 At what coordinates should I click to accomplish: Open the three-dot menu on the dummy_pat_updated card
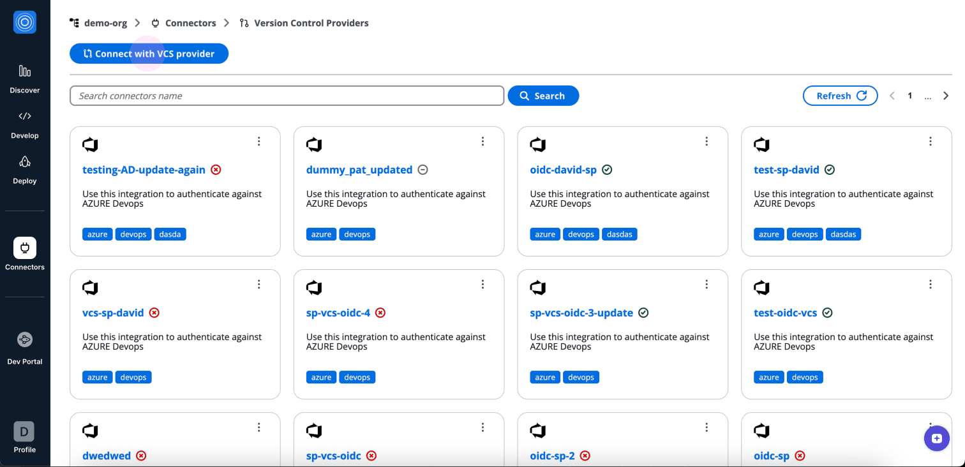point(482,141)
